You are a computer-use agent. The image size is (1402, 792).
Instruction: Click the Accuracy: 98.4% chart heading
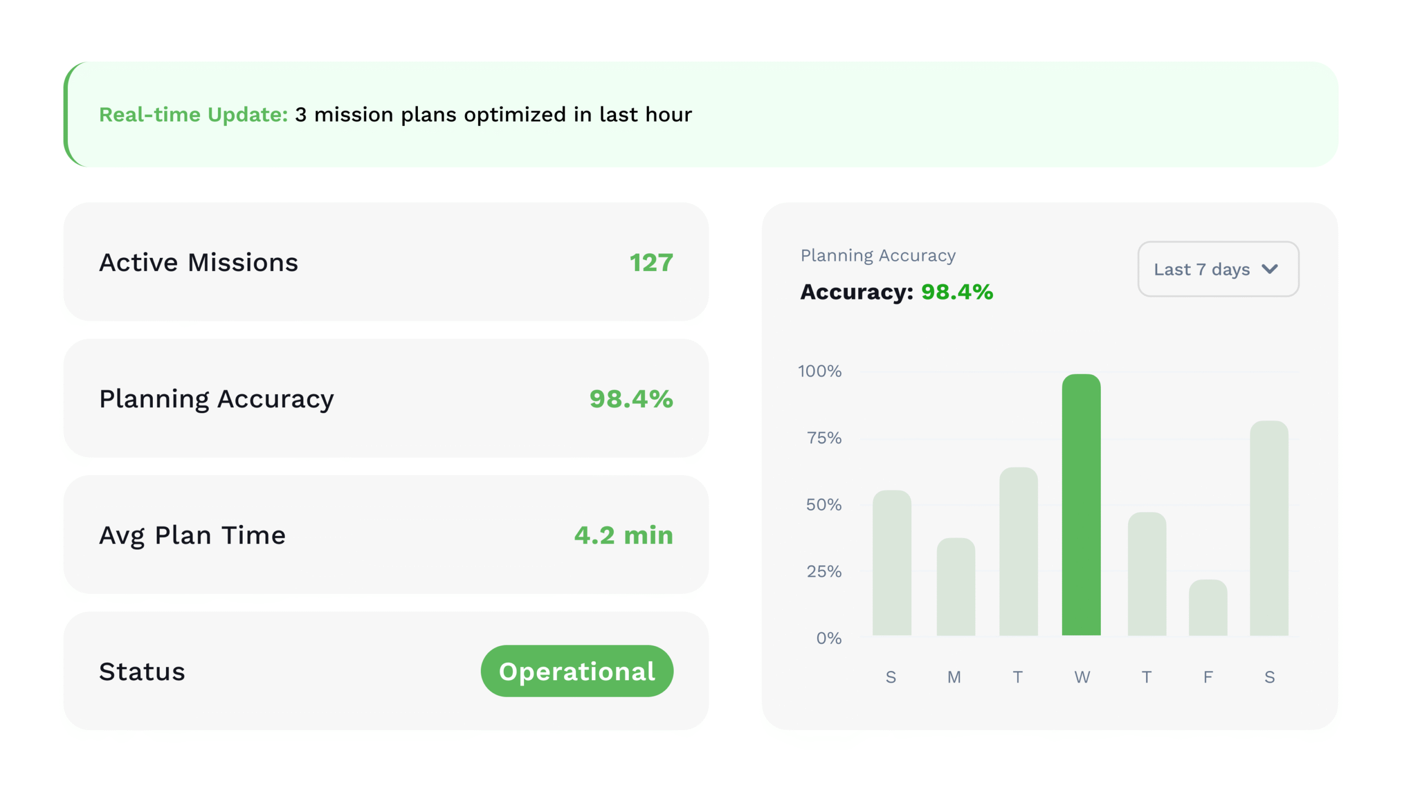(x=896, y=291)
